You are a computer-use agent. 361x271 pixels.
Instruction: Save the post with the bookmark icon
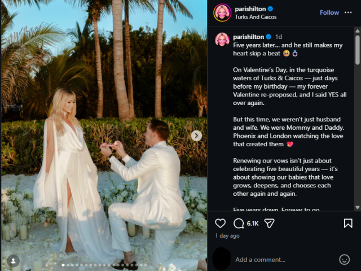[348, 223]
